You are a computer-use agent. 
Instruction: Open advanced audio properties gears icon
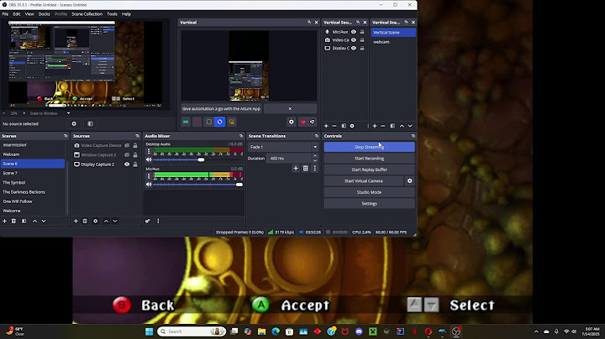(147, 222)
